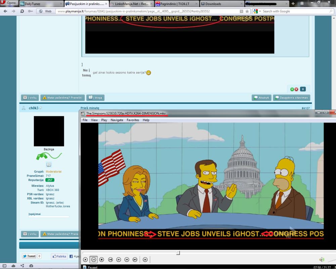Switch to the Pagrindinis | TV24.LT tab
The height and width of the screenshot is (269, 336).
pyautogui.click(x=177, y=4)
